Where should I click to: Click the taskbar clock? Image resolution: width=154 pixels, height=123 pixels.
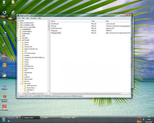(x=149, y=119)
